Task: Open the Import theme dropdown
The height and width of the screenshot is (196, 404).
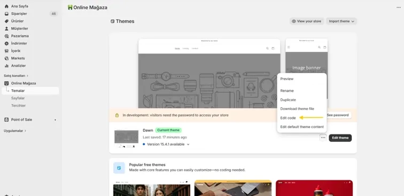Action: click(341, 21)
